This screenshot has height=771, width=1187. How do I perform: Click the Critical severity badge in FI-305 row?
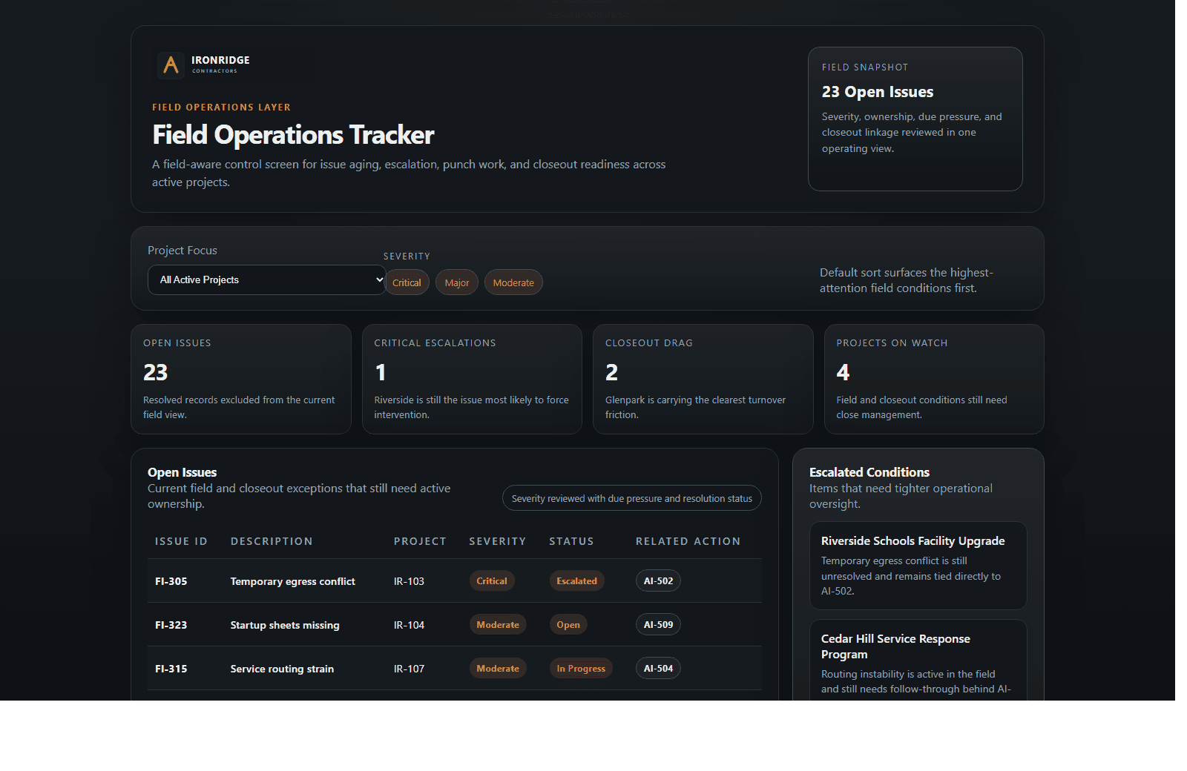click(491, 580)
